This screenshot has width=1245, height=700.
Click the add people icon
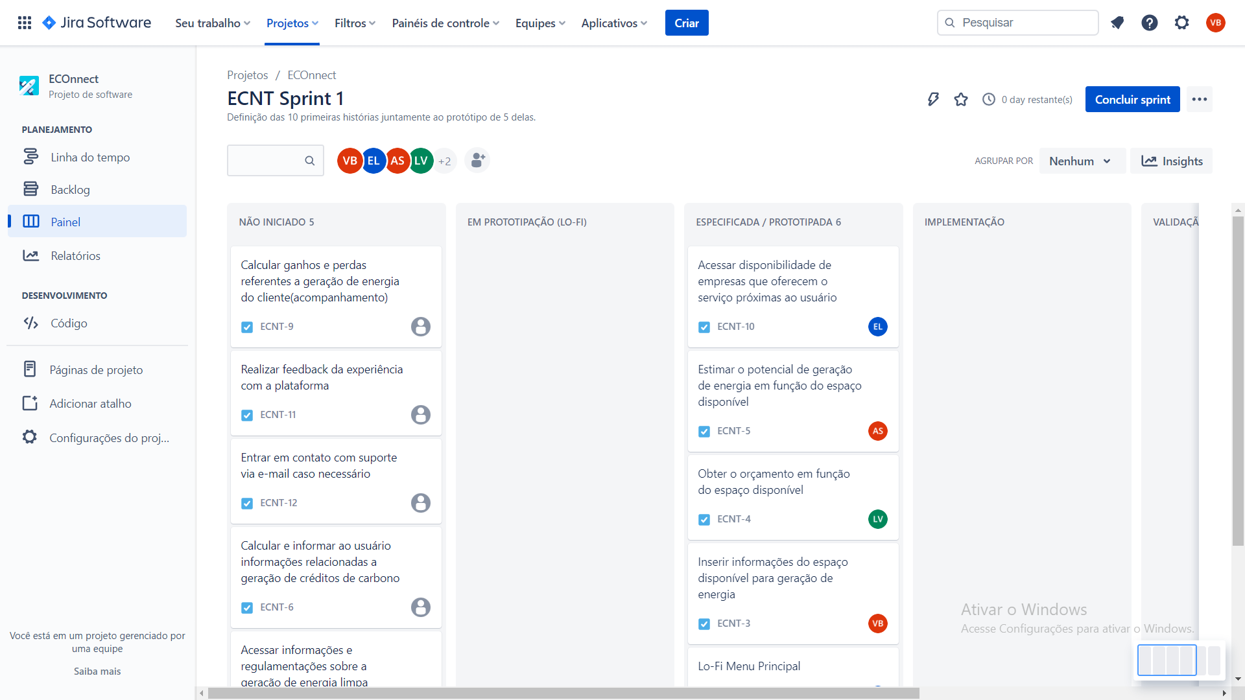tap(477, 160)
